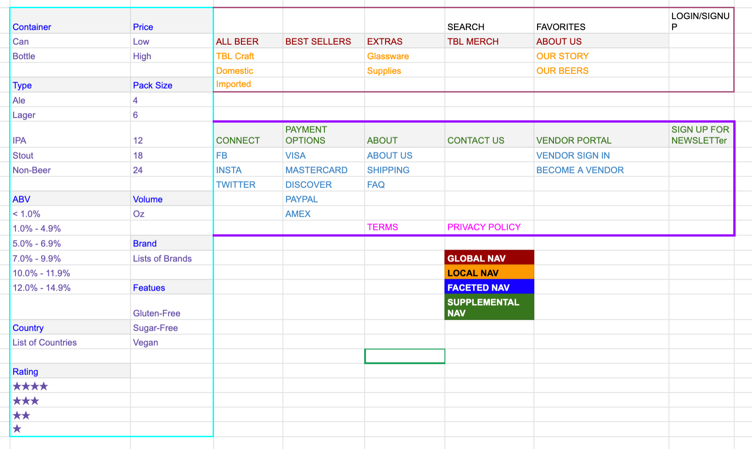The height and width of the screenshot is (449, 752).
Task: Select the 'Type' header cell
Action: pos(70,85)
